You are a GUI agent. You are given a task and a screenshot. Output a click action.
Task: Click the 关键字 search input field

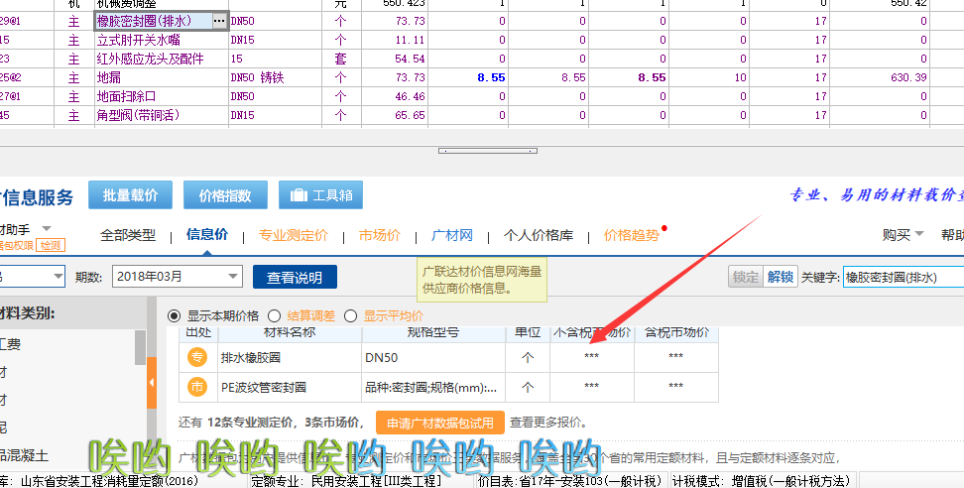click(904, 277)
